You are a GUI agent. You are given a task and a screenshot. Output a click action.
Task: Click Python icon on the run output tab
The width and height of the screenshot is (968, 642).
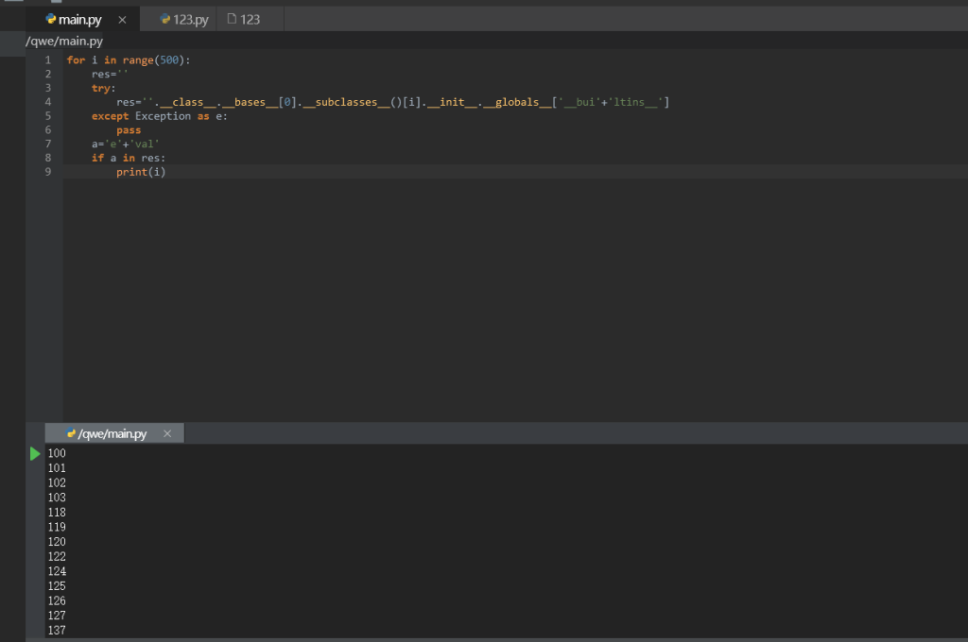pyautogui.click(x=71, y=433)
